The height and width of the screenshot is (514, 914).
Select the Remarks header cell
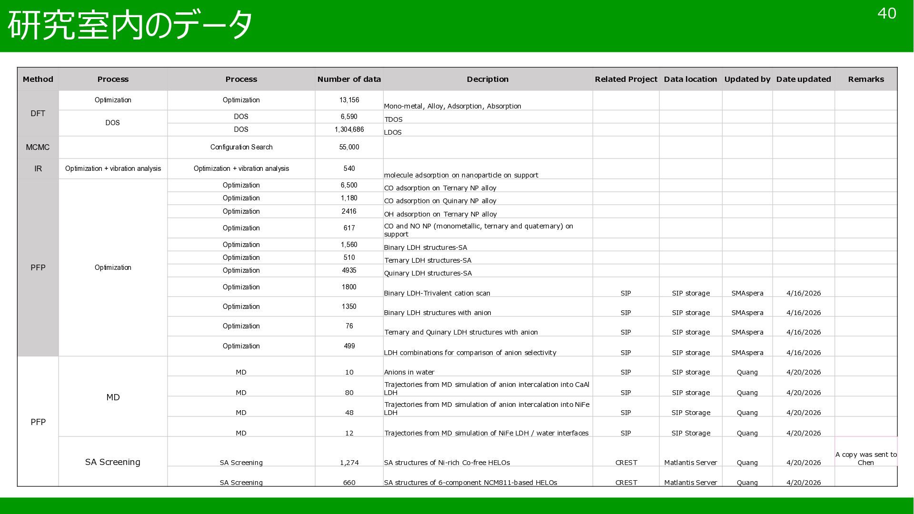pyautogui.click(x=865, y=79)
